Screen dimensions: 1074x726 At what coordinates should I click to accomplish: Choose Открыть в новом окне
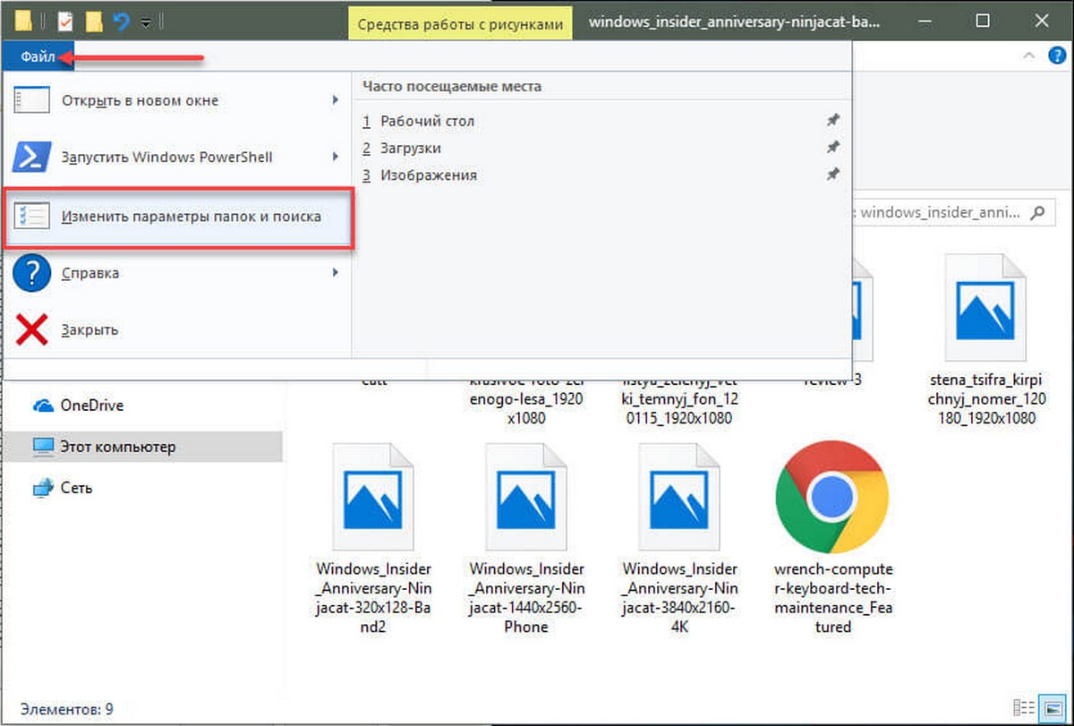[x=176, y=100]
